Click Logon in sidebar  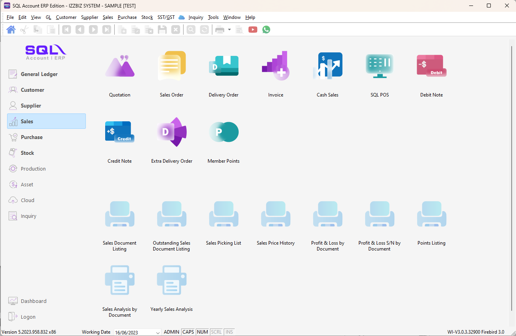pos(46,317)
